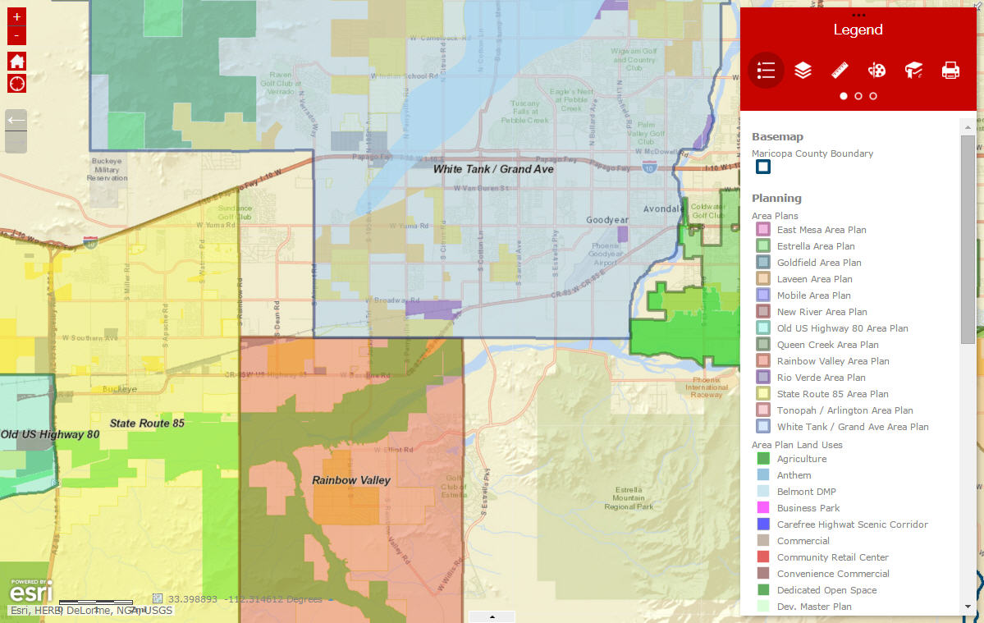Return map to home extent

pos(16,61)
